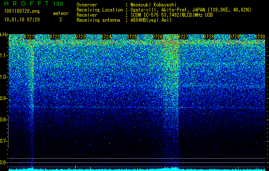The height and width of the screenshot is (171, 269).
Task: Click the 0729 time marker label
Action: point(234,37)
